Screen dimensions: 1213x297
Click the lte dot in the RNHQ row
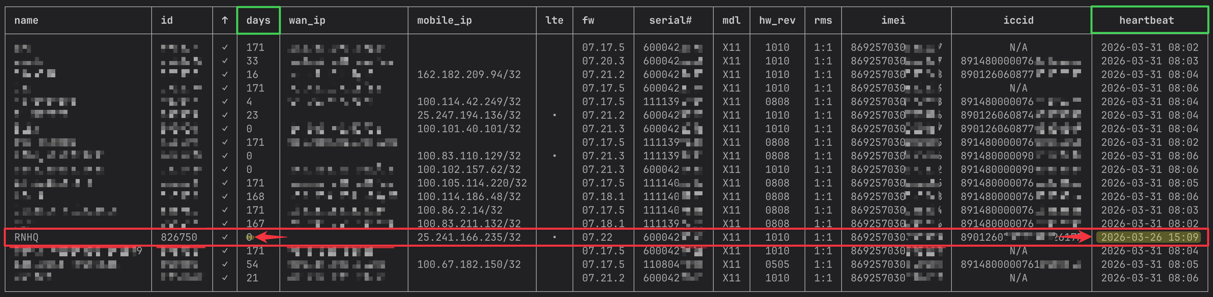(554, 237)
